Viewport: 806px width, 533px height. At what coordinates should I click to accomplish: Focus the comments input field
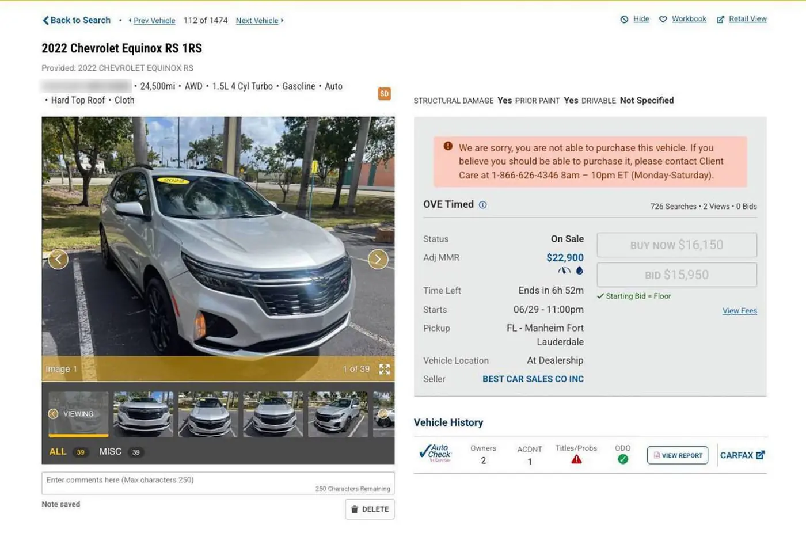218,483
